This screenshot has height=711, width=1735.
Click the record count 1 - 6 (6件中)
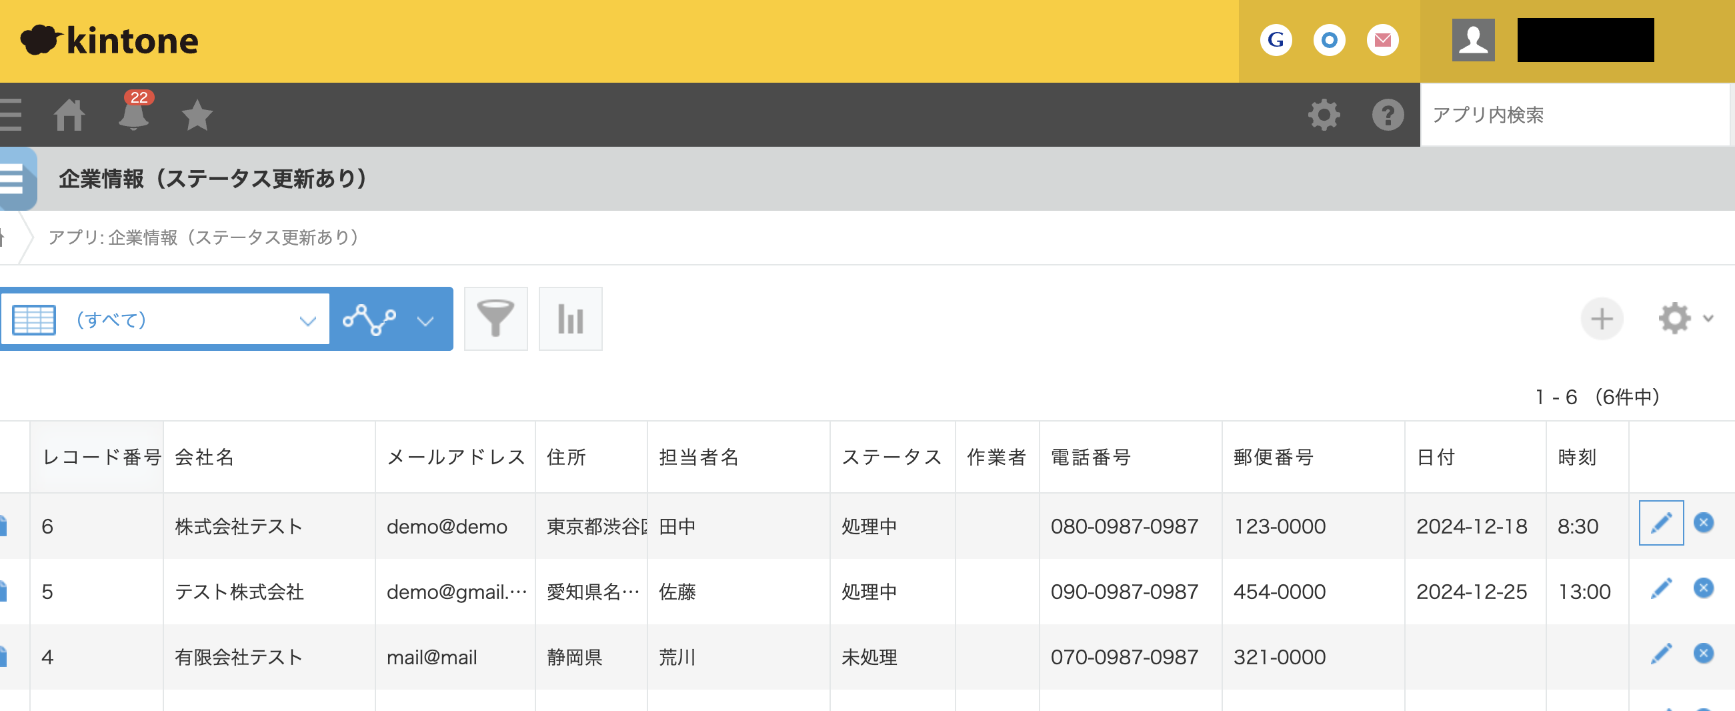pos(1597,397)
